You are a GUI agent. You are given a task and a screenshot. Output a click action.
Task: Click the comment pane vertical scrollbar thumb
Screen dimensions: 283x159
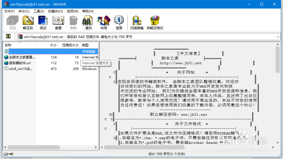[278, 60]
